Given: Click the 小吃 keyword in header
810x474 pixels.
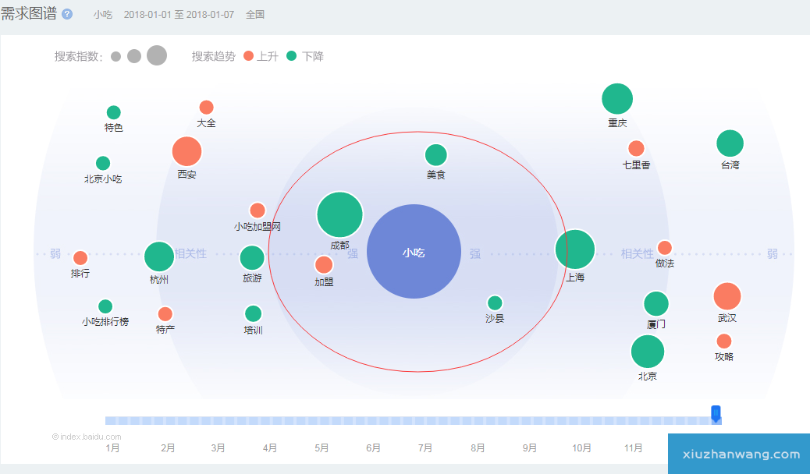Looking at the screenshot, I should (103, 15).
